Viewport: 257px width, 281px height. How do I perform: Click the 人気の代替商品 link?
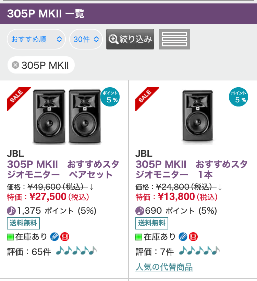(x=164, y=267)
